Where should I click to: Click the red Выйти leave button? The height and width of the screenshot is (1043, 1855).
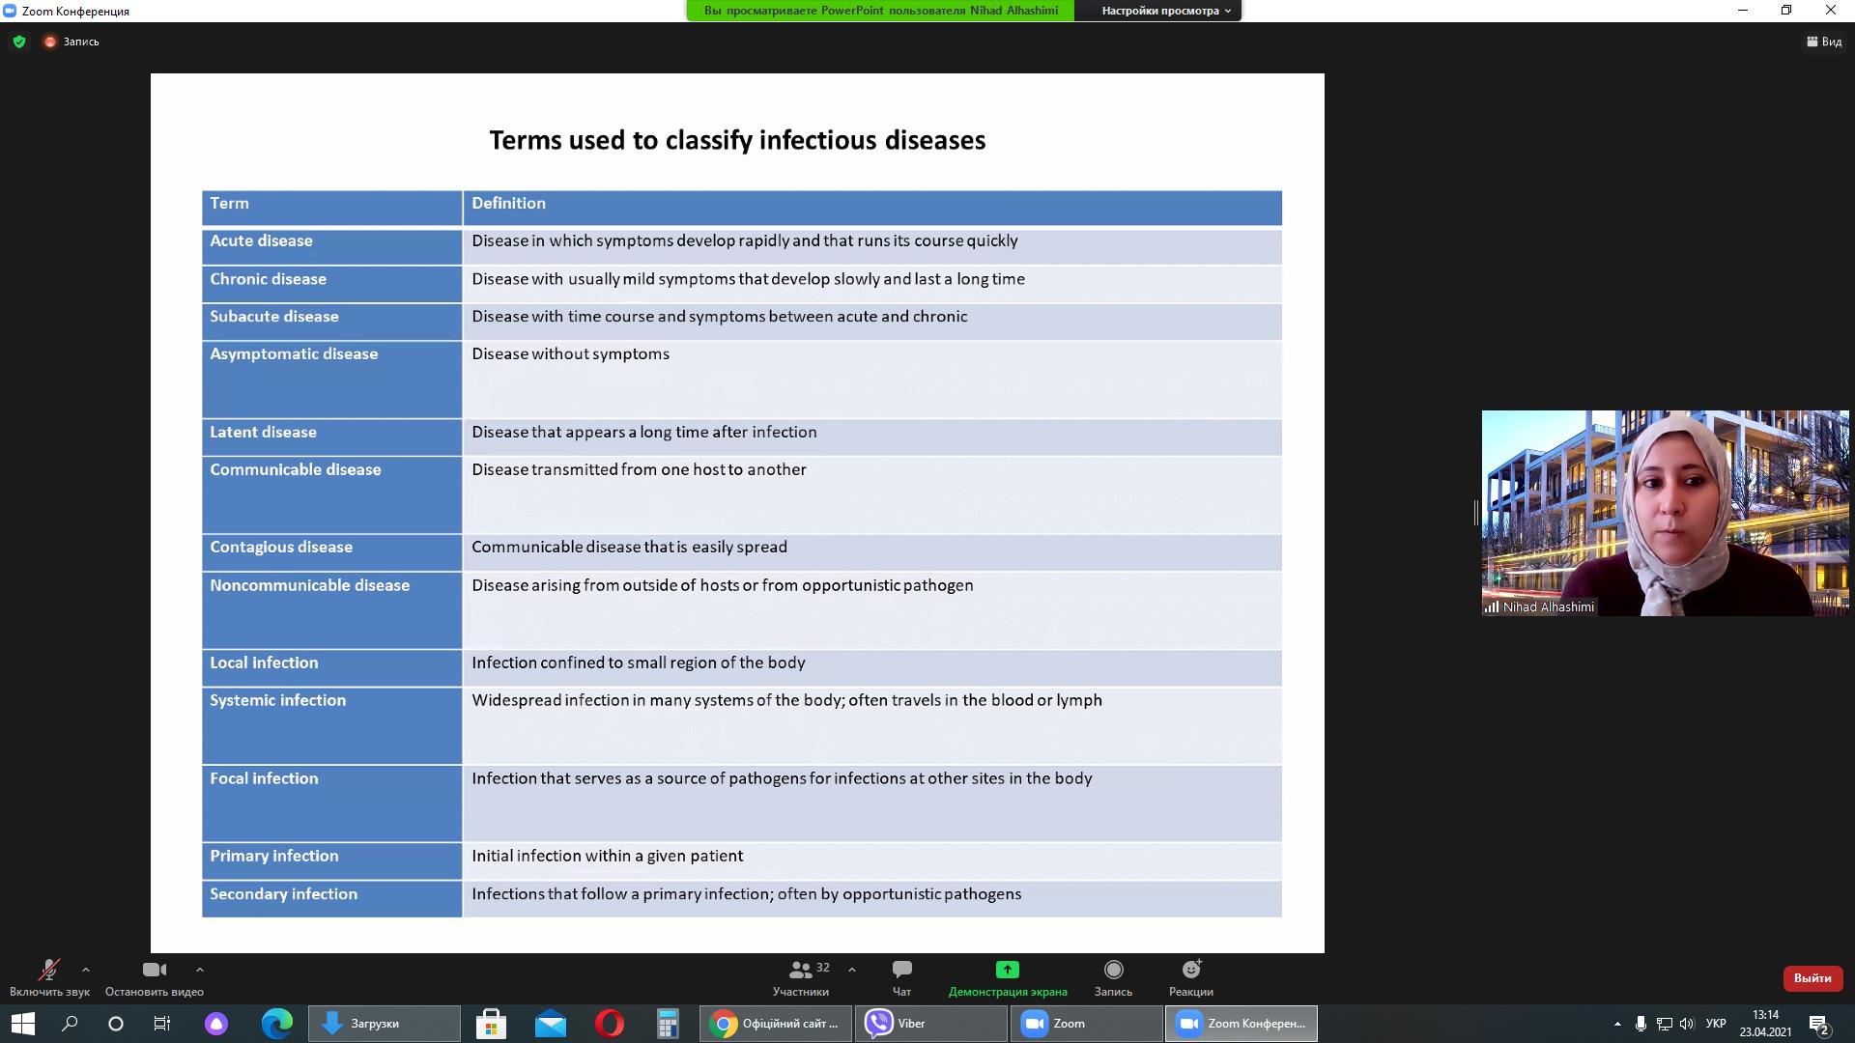(x=1812, y=978)
